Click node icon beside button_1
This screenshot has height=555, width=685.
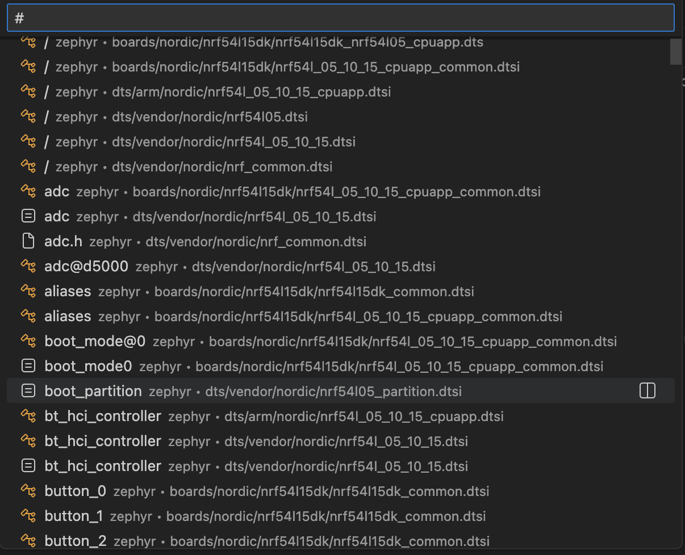coord(28,516)
